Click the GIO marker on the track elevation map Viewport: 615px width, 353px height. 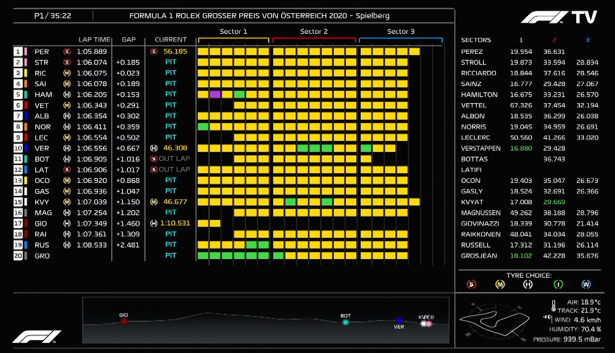(124, 321)
